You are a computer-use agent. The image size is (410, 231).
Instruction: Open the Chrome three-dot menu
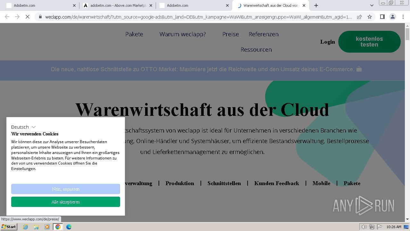point(403,17)
